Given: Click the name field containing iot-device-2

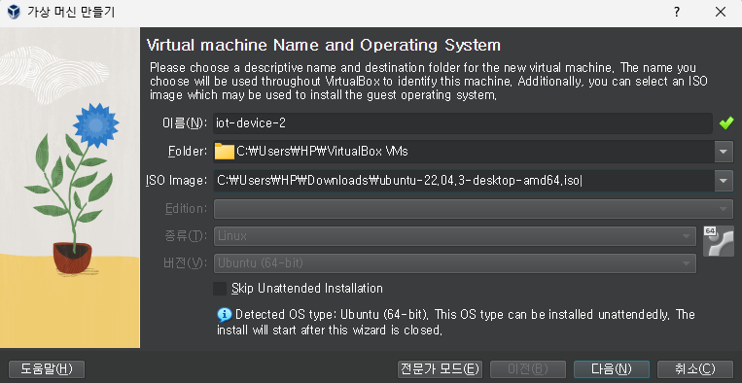Looking at the screenshot, I should click(463, 123).
